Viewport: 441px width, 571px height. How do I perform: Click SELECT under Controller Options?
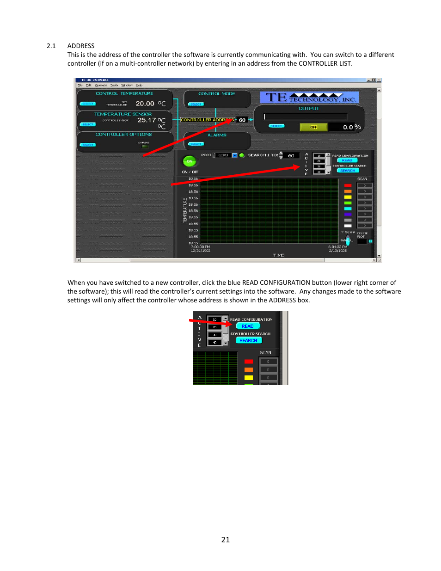[x=88, y=145]
